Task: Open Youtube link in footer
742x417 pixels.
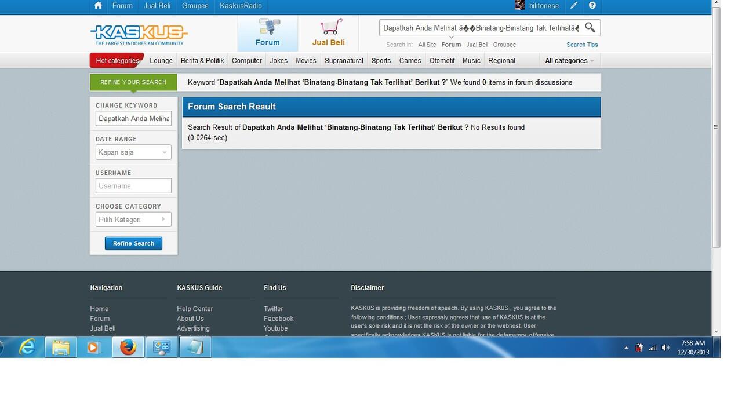Action: [x=276, y=328]
